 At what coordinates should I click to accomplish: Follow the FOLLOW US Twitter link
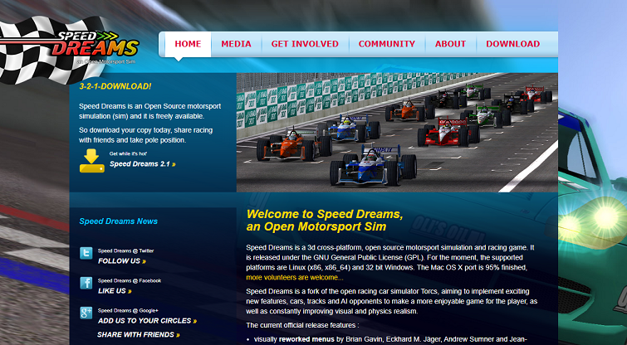pyautogui.click(x=122, y=261)
